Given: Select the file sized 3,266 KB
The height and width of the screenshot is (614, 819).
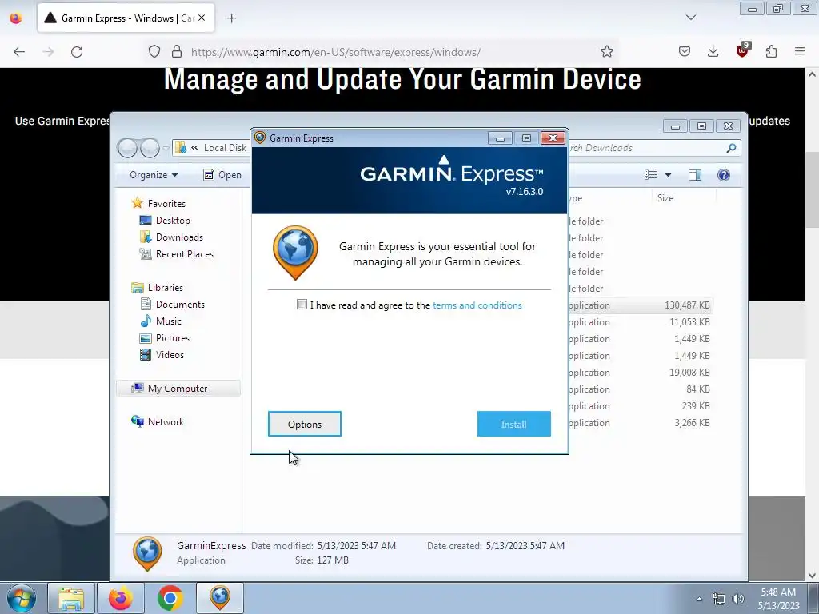Looking at the screenshot, I should (641, 422).
